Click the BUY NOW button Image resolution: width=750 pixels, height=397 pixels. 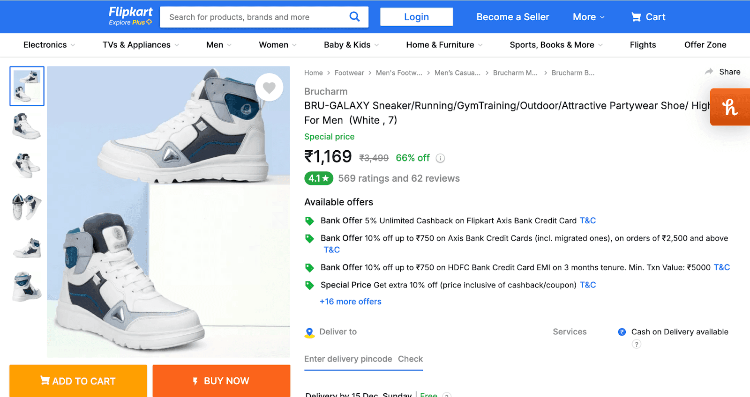(221, 381)
